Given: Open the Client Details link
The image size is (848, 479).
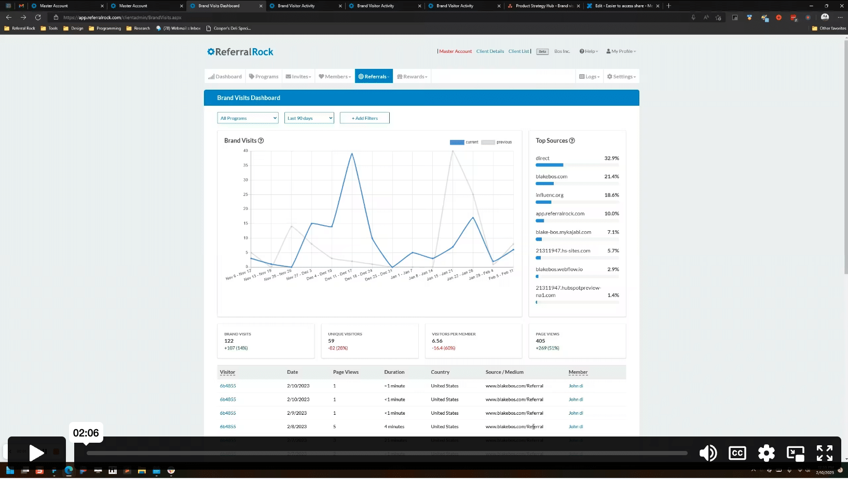Looking at the screenshot, I should (490, 51).
